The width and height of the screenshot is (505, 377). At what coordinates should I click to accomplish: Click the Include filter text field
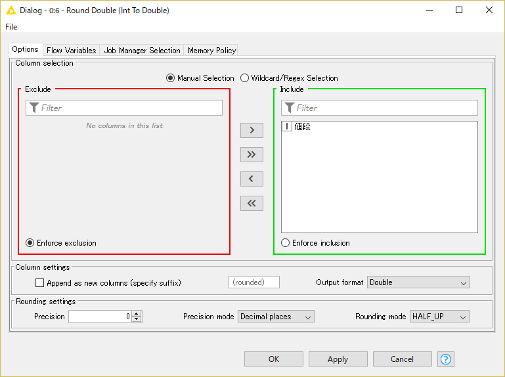pos(380,108)
